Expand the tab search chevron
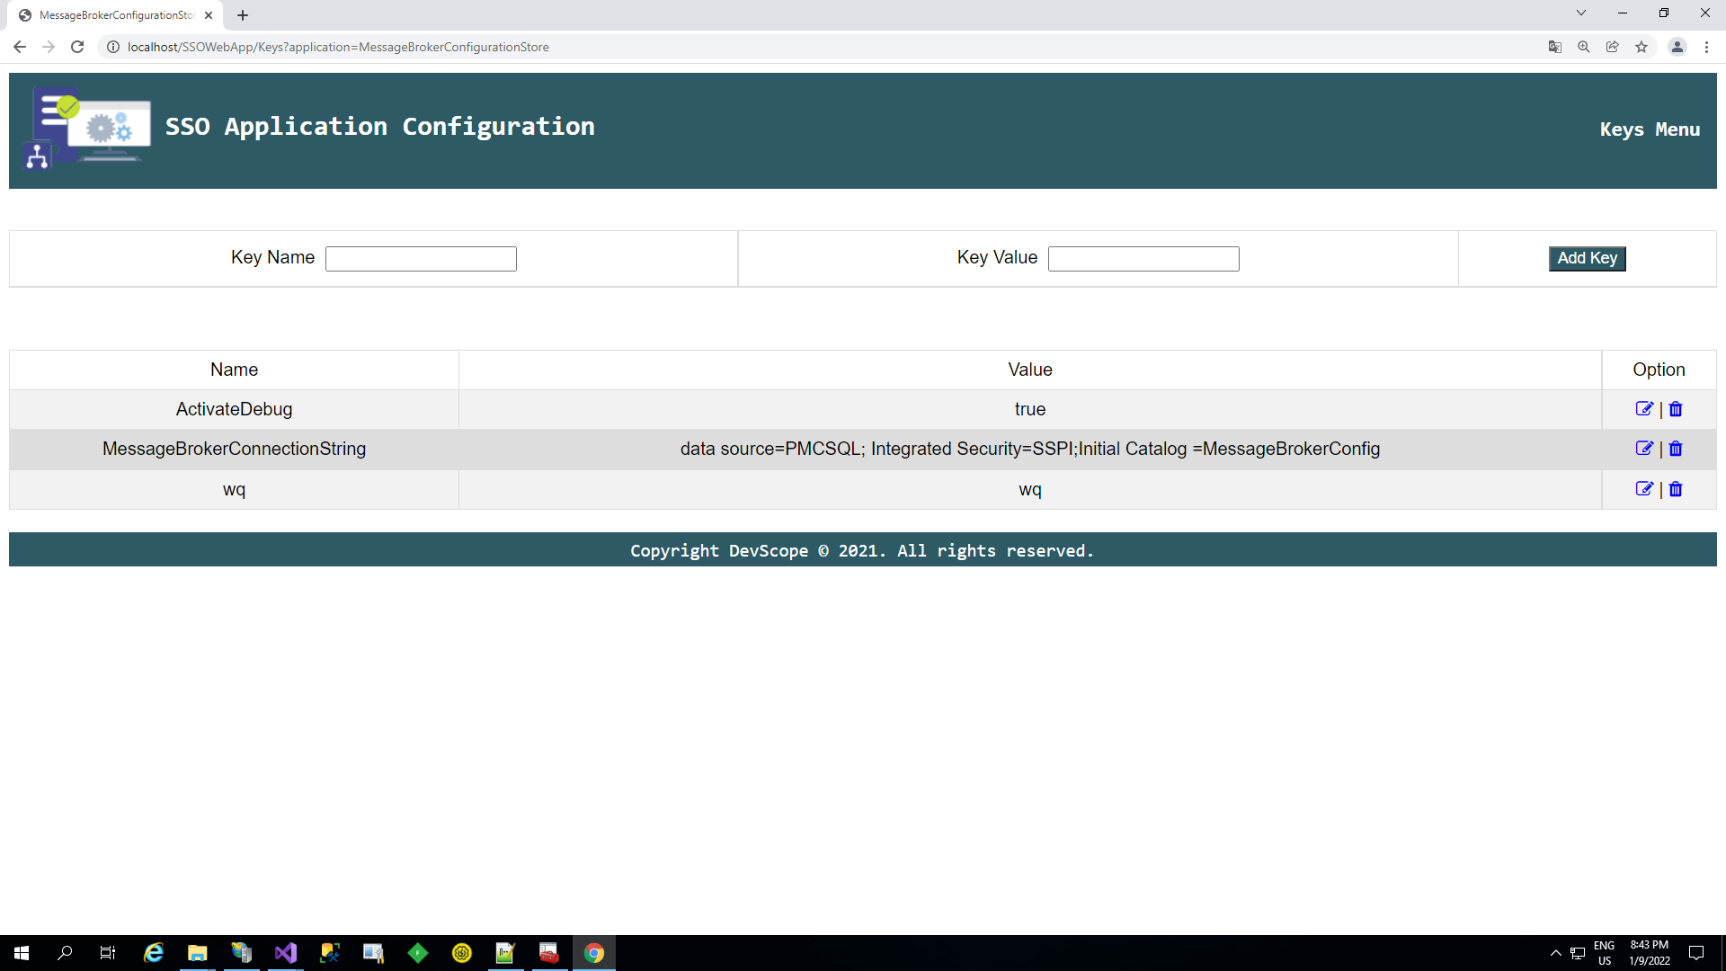 pos(1580,13)
